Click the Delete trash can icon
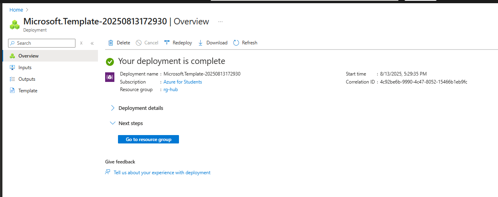Viewport: 498px width, 197px height. pyautogui.click(x=111, y=43)
